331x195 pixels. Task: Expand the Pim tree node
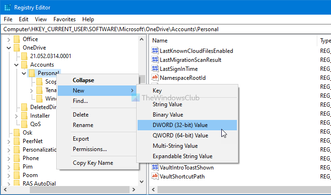point(9,167)
